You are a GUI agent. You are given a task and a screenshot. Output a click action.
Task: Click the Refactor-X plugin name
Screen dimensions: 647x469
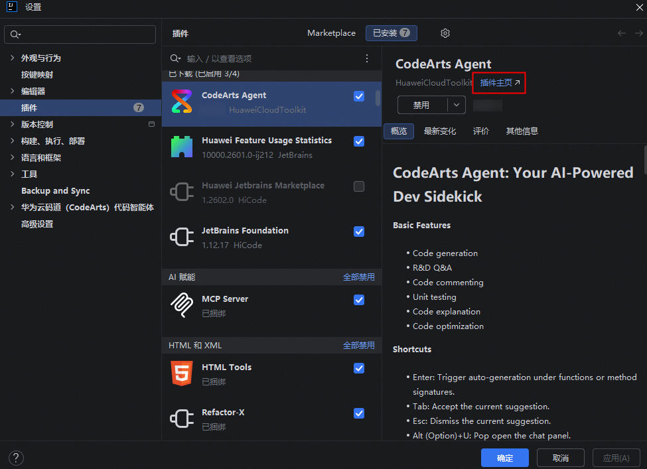tap(223, 413)
